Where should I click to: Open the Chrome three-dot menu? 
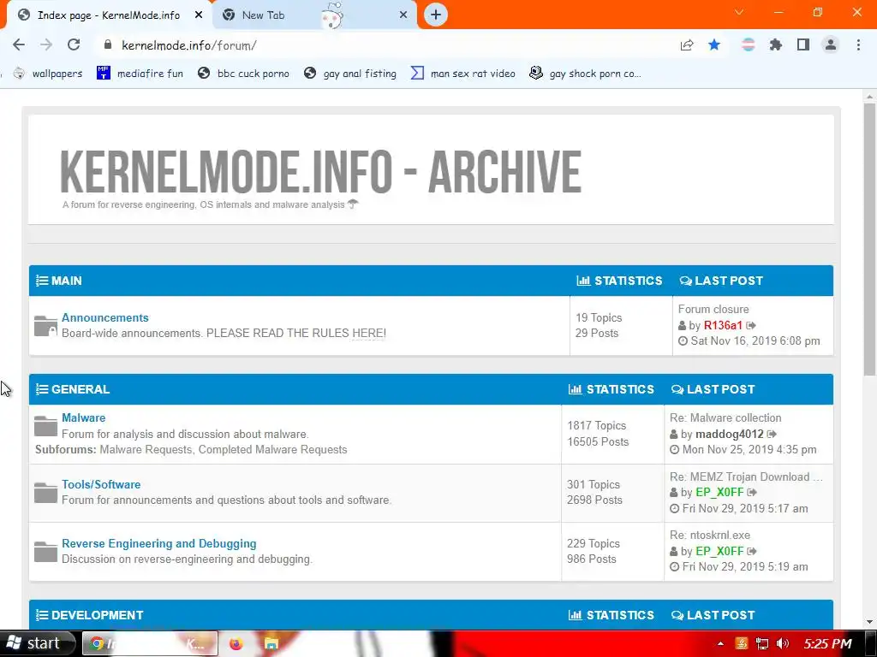[858, 45]
